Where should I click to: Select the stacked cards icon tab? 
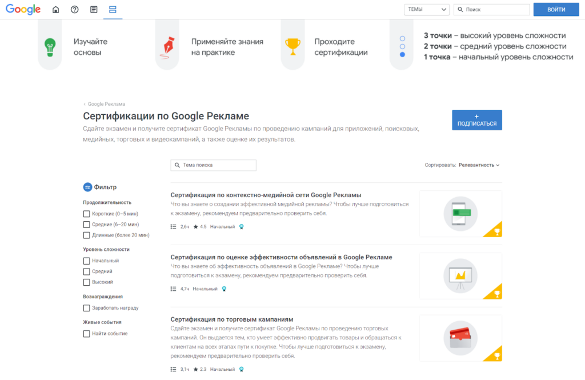pyautogui.click(x=113, y=9)
